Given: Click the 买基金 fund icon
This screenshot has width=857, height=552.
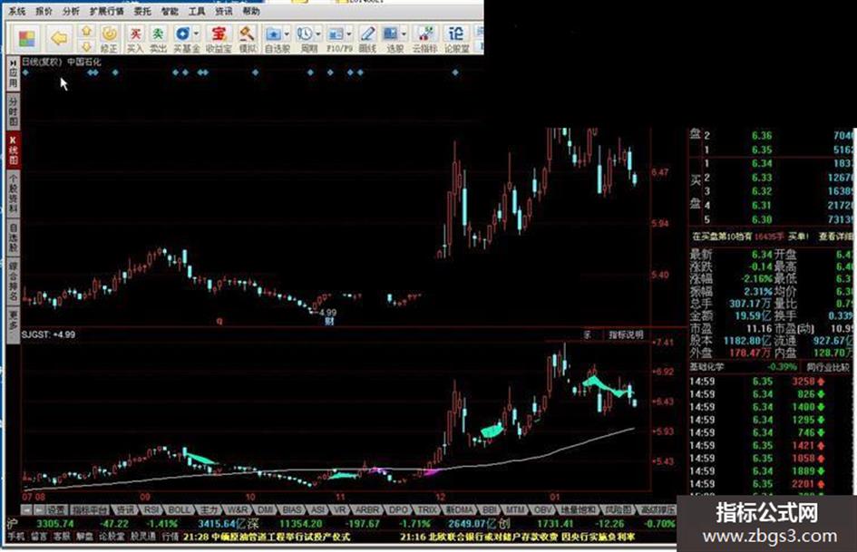Looking at the screenshot, I should [x=183, y=39].
